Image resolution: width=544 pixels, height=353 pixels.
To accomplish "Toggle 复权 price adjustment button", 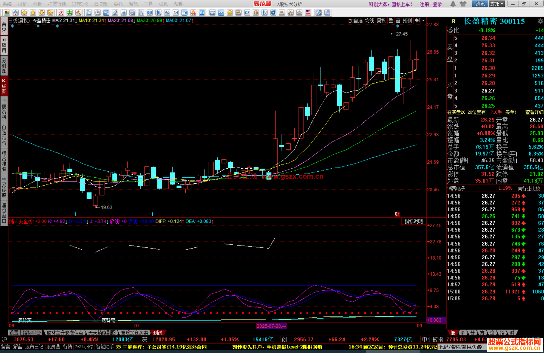I will 381,21.
